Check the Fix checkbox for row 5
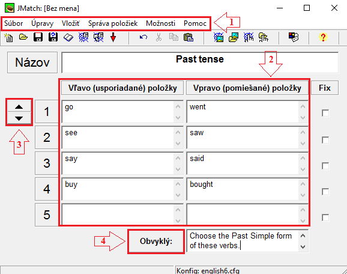Image resolution: width=347 pixels, height=274 pixels. pyautogui.click(x=325, y=218)
